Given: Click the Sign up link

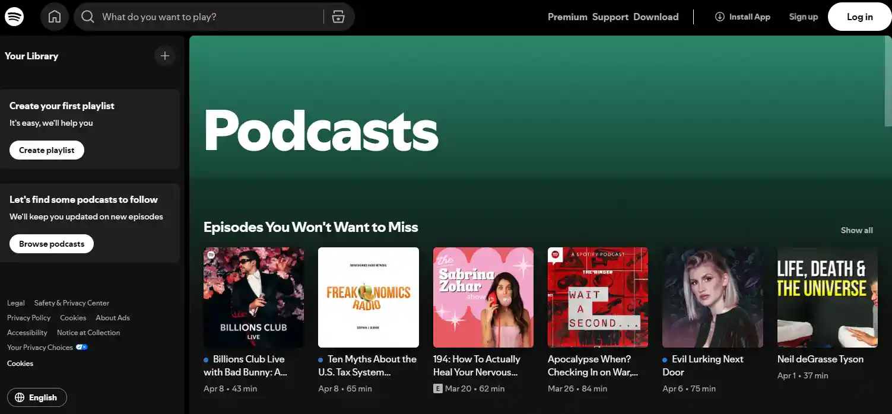Looking at the screenshot, I should [803, 17].
